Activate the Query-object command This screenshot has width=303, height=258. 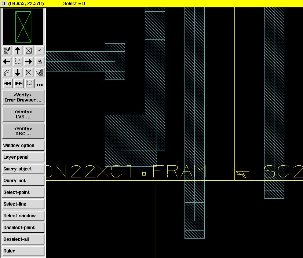pos(23,169)
